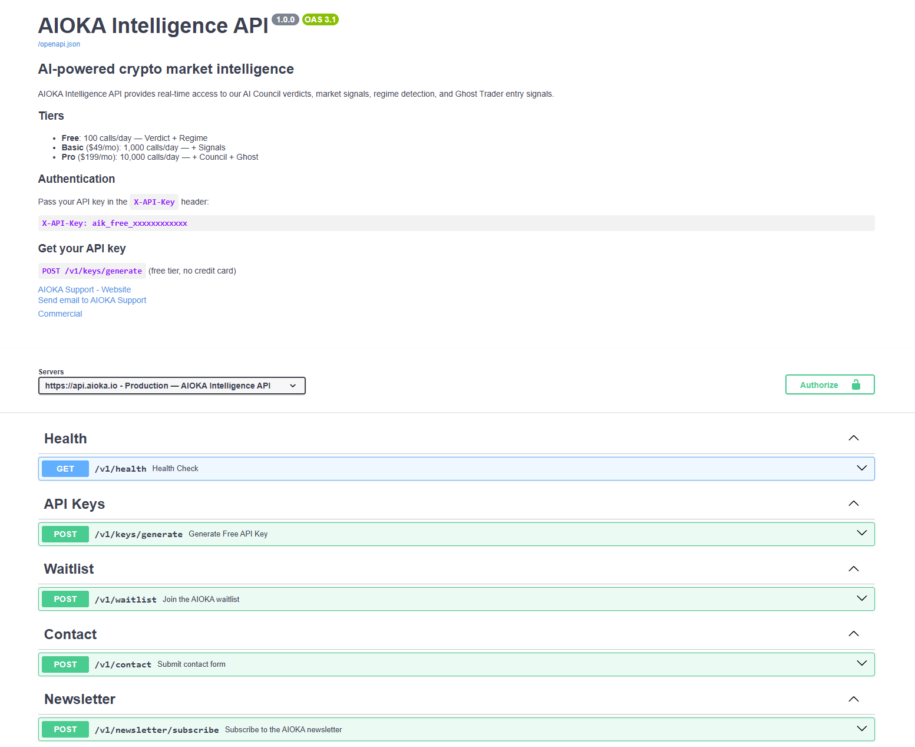Expand the /v1/newsletter/subscribe endpoint arrow
Screen dimensions: 915x747
(862, 729)
